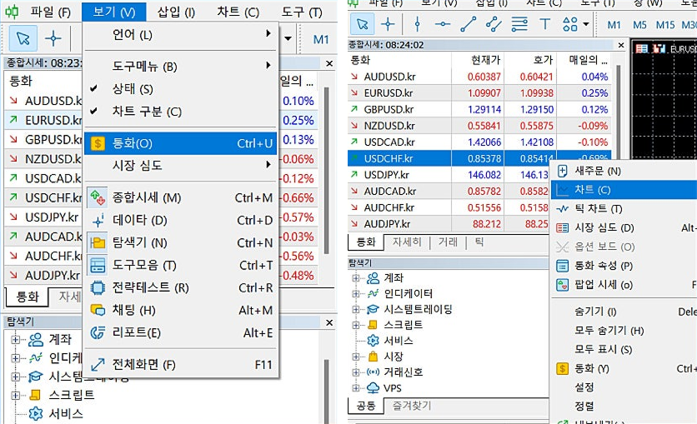Choose 팝업 시세 (o) in the context menu
697x424 pixels.
624,285
